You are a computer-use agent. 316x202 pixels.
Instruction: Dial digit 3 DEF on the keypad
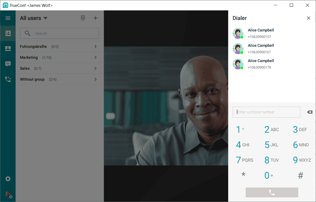pos(300,130)
